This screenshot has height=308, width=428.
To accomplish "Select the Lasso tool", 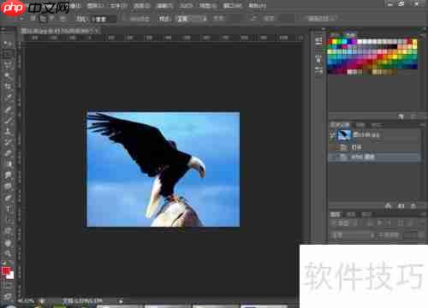I will click(x=8, y=64).
